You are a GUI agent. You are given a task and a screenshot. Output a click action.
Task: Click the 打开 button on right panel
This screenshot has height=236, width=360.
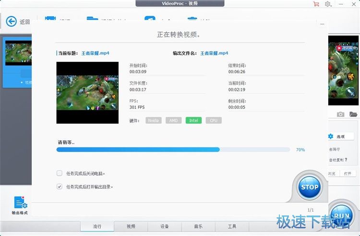pyautogui.click(x=348, y=173)
